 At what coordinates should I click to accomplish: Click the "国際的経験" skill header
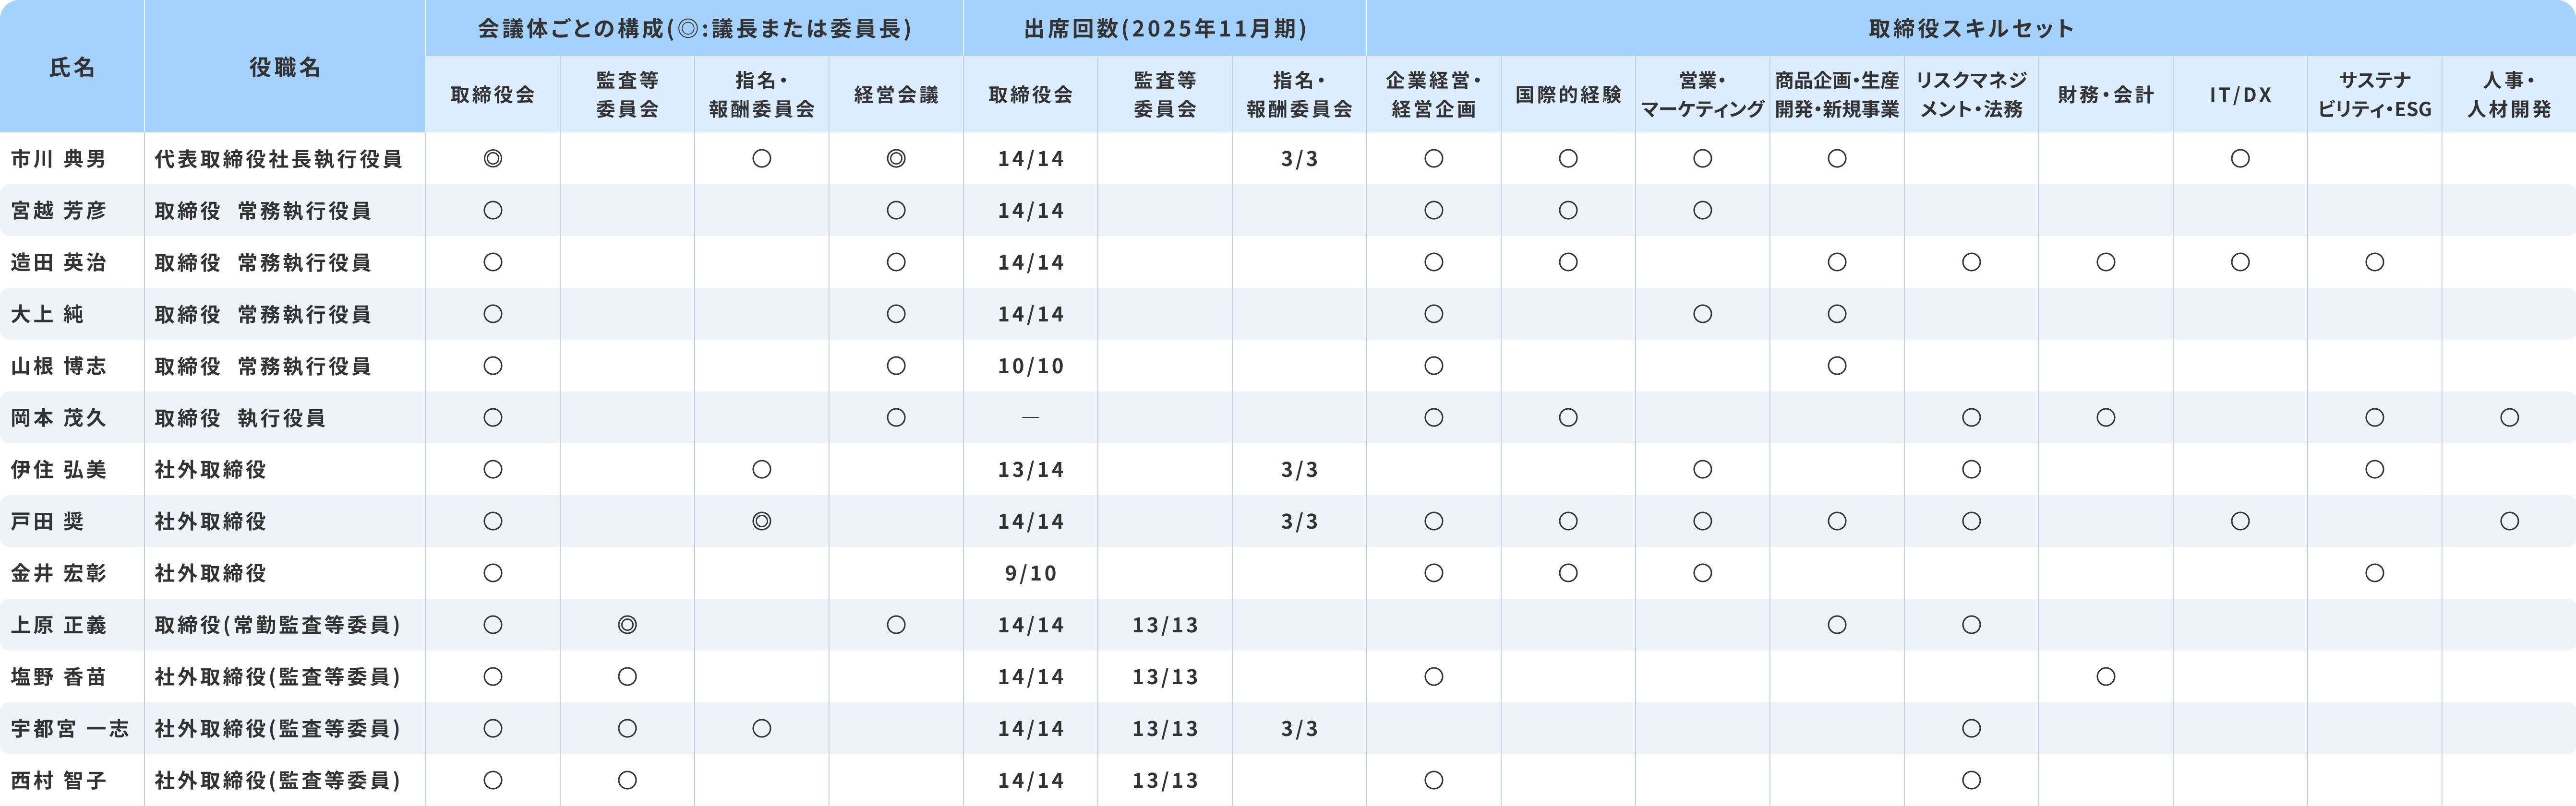(1568, 95)
